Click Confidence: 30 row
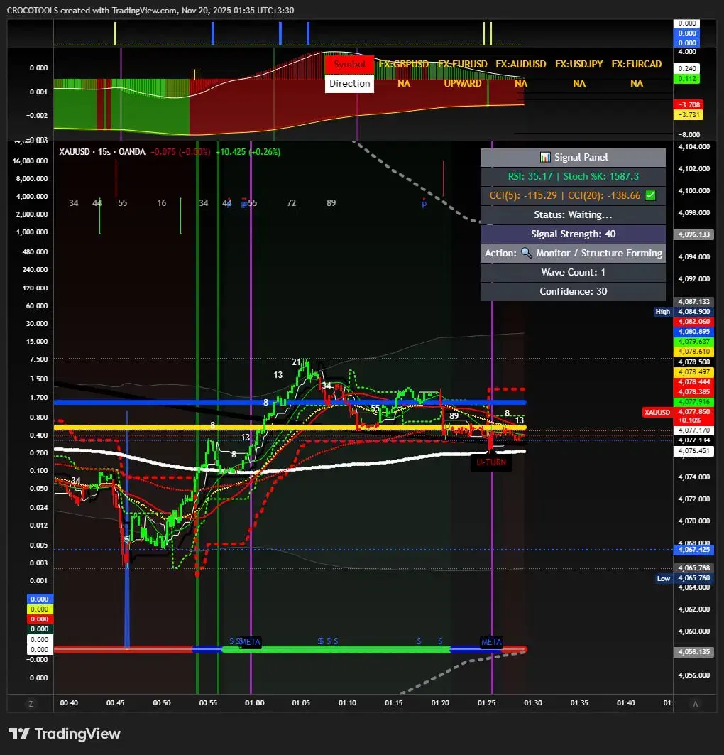 click(573, 291)
